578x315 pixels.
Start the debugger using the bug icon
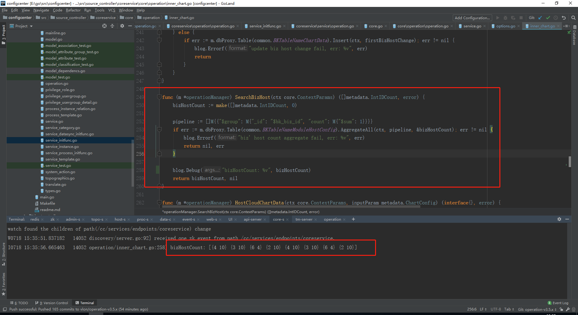(505, 18)
